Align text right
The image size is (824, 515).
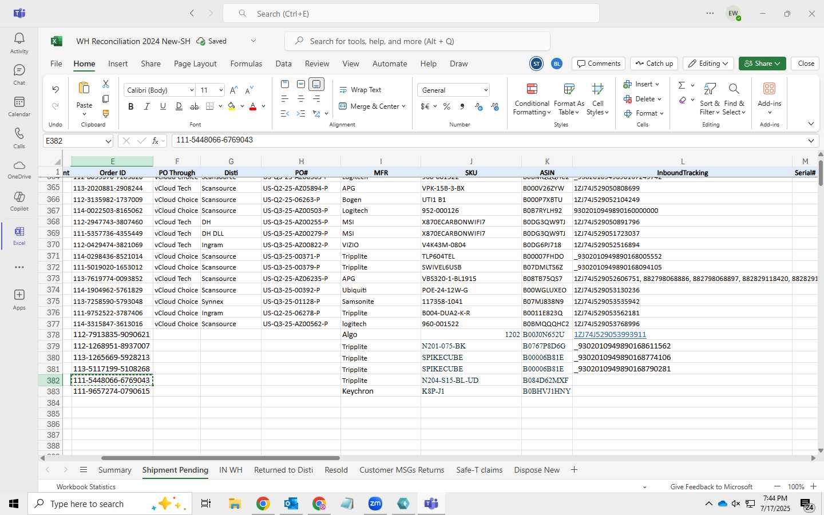point(316,99)
